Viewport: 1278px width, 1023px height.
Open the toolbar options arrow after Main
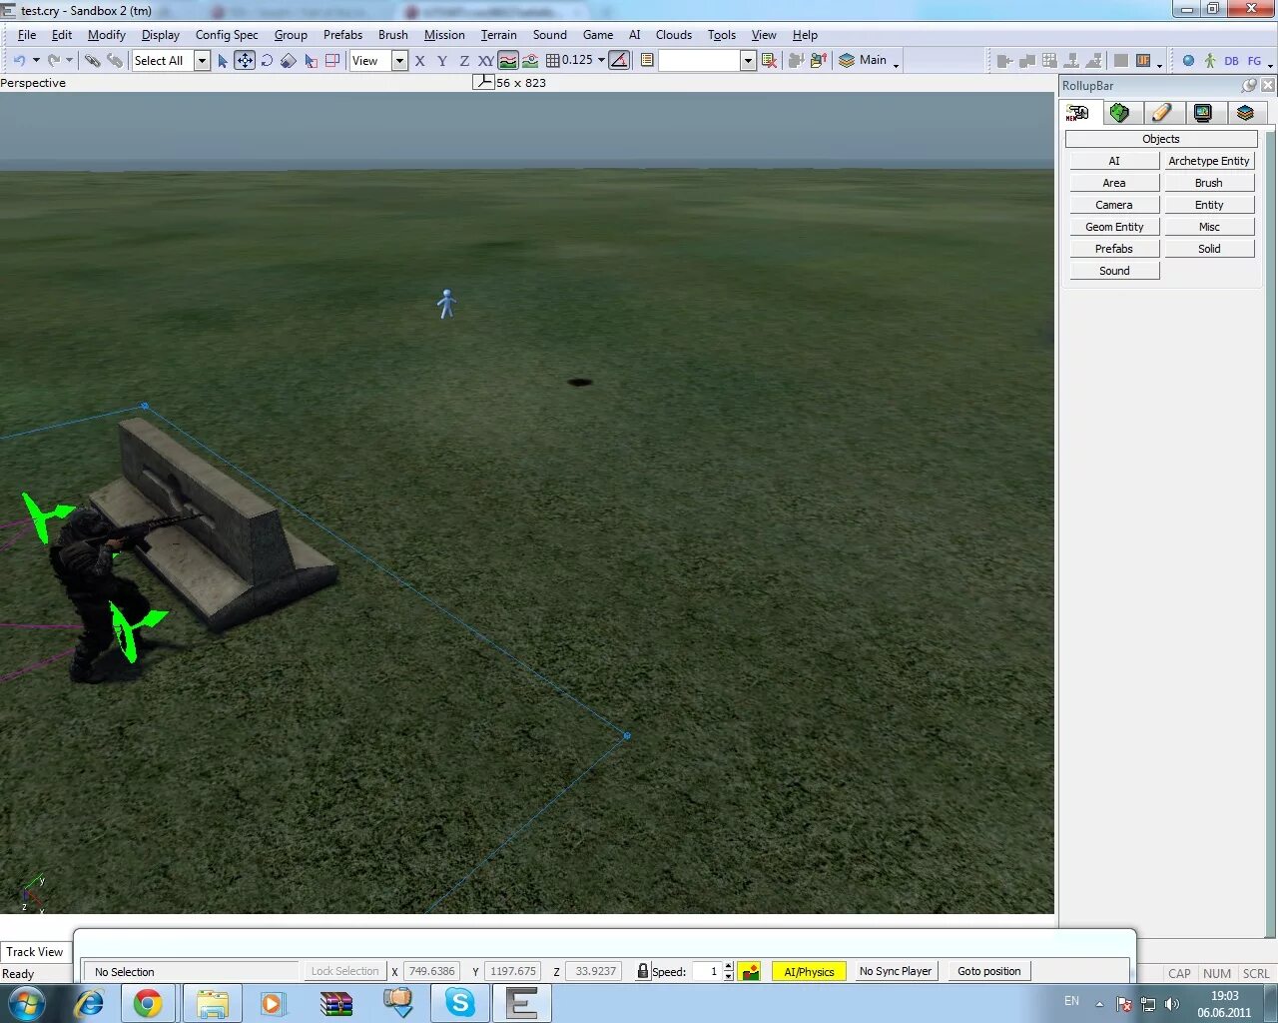pos(897,64)
